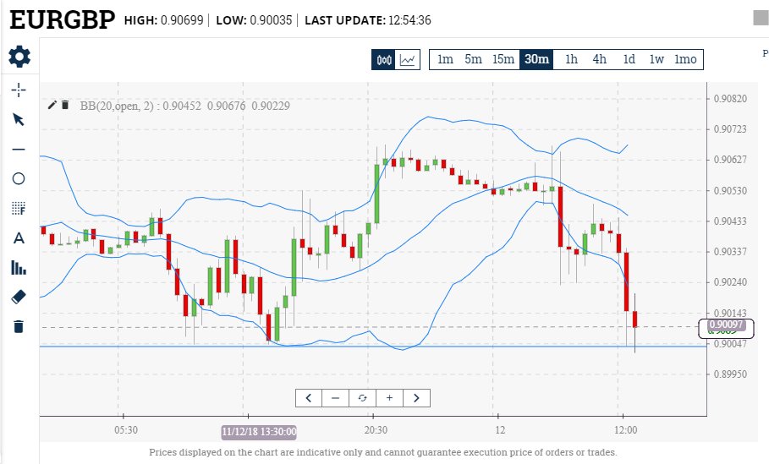
Task: Click the 12:00 time axis label
Action: pos(626,429)
